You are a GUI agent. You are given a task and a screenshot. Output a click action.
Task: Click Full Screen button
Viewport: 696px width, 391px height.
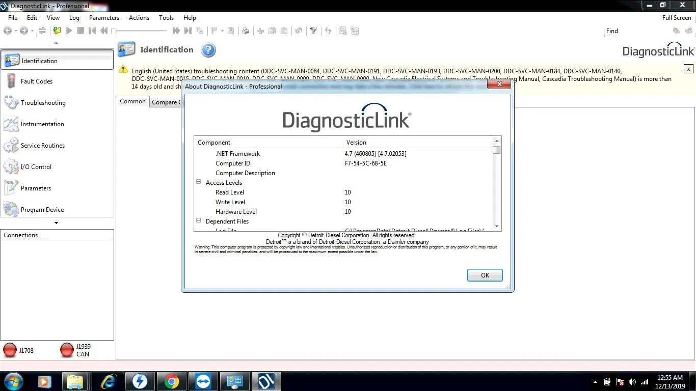677,17
